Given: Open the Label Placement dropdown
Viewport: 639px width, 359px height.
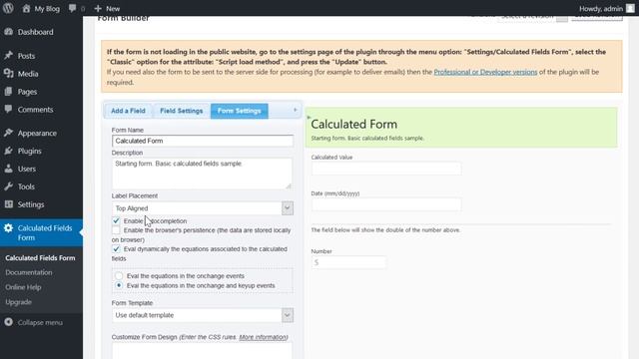Looking at the screenshot, I should click(203, 208).
